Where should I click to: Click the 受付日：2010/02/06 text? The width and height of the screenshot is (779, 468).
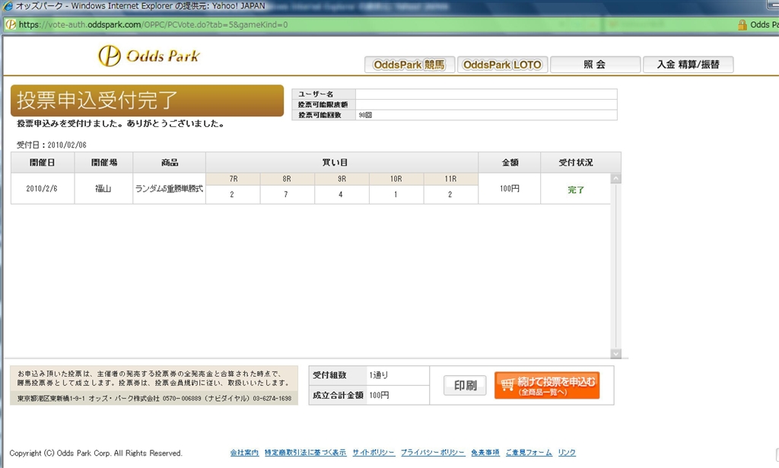click(x=52, y=145)
